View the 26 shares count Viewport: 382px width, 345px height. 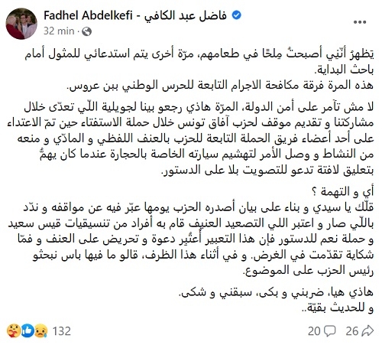(352, 331)
